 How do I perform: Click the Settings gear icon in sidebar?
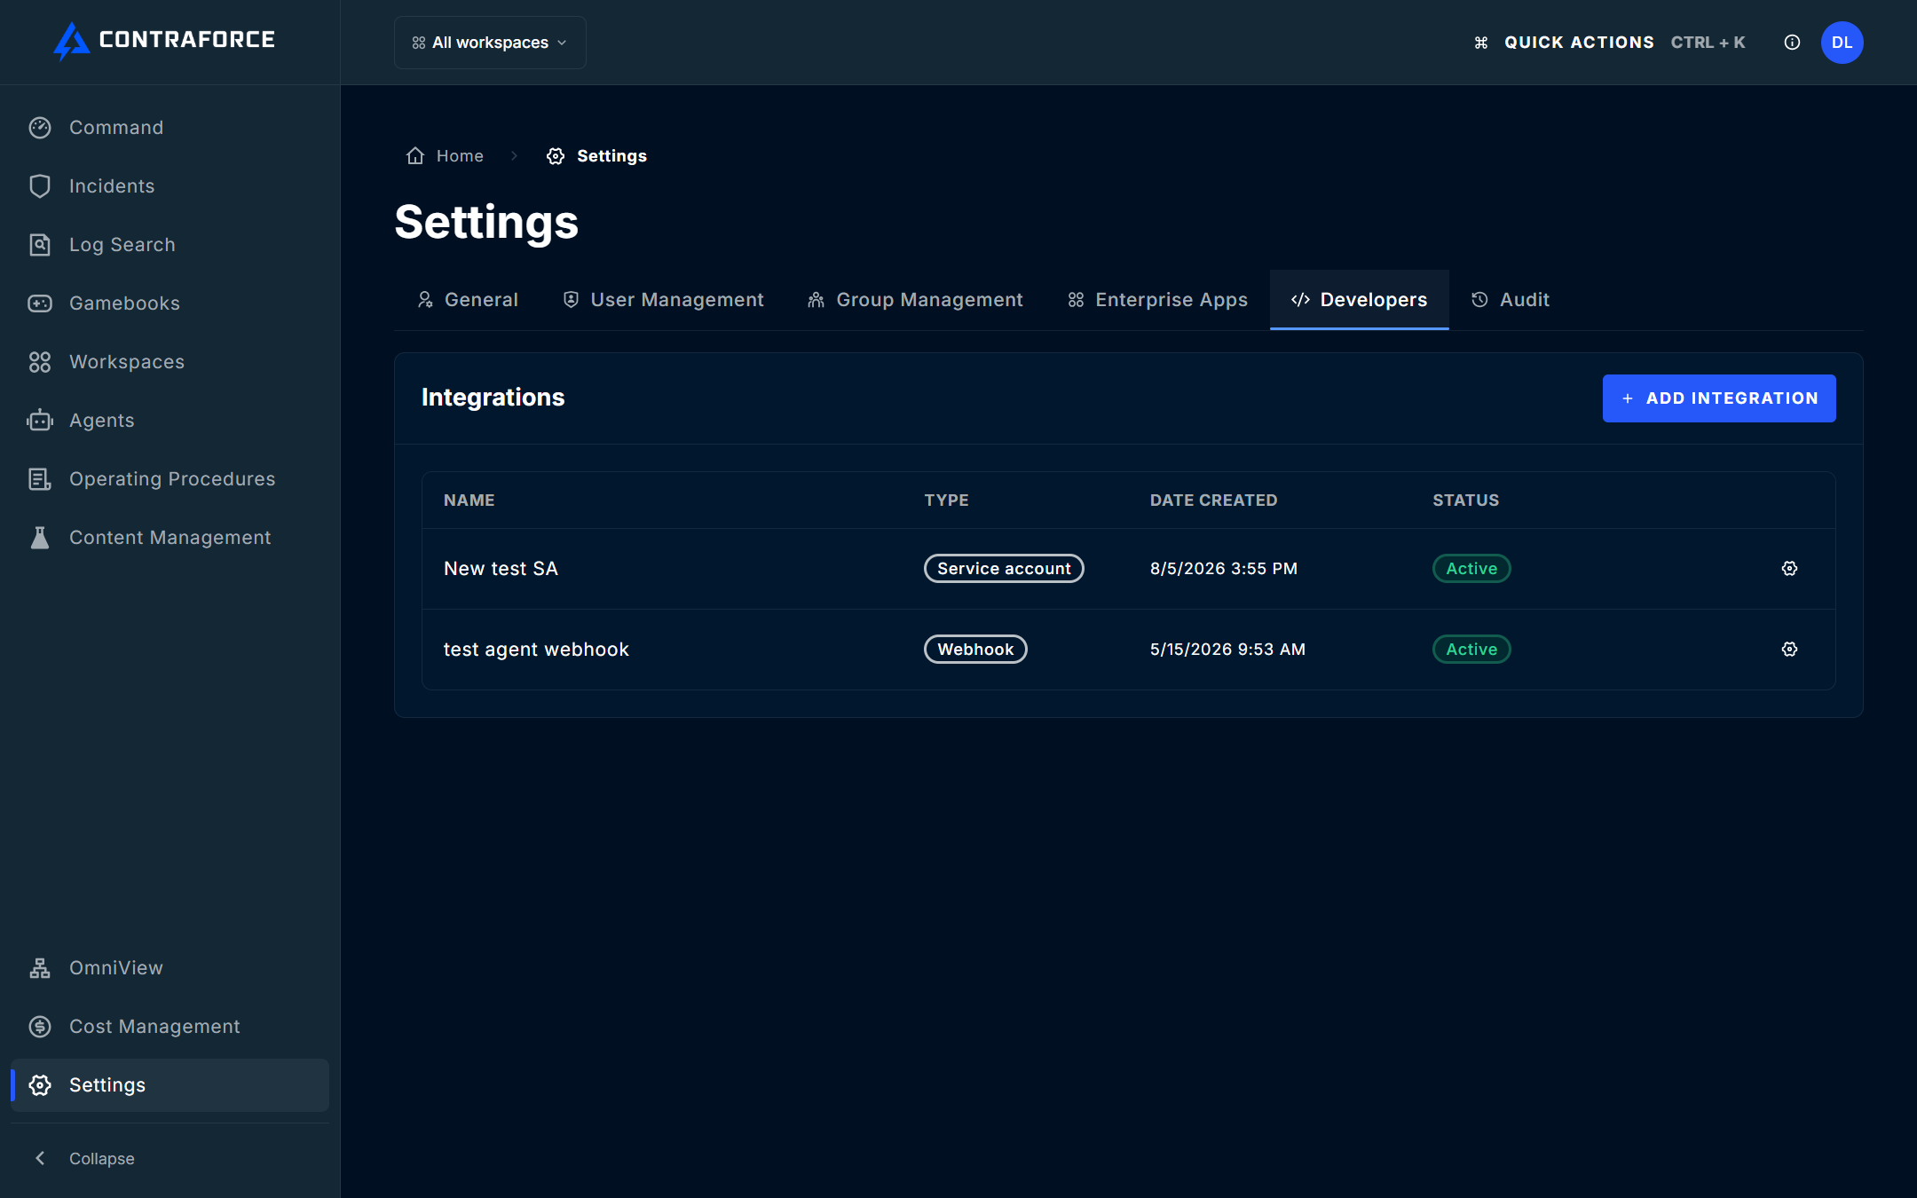(x=40, y=1085)
